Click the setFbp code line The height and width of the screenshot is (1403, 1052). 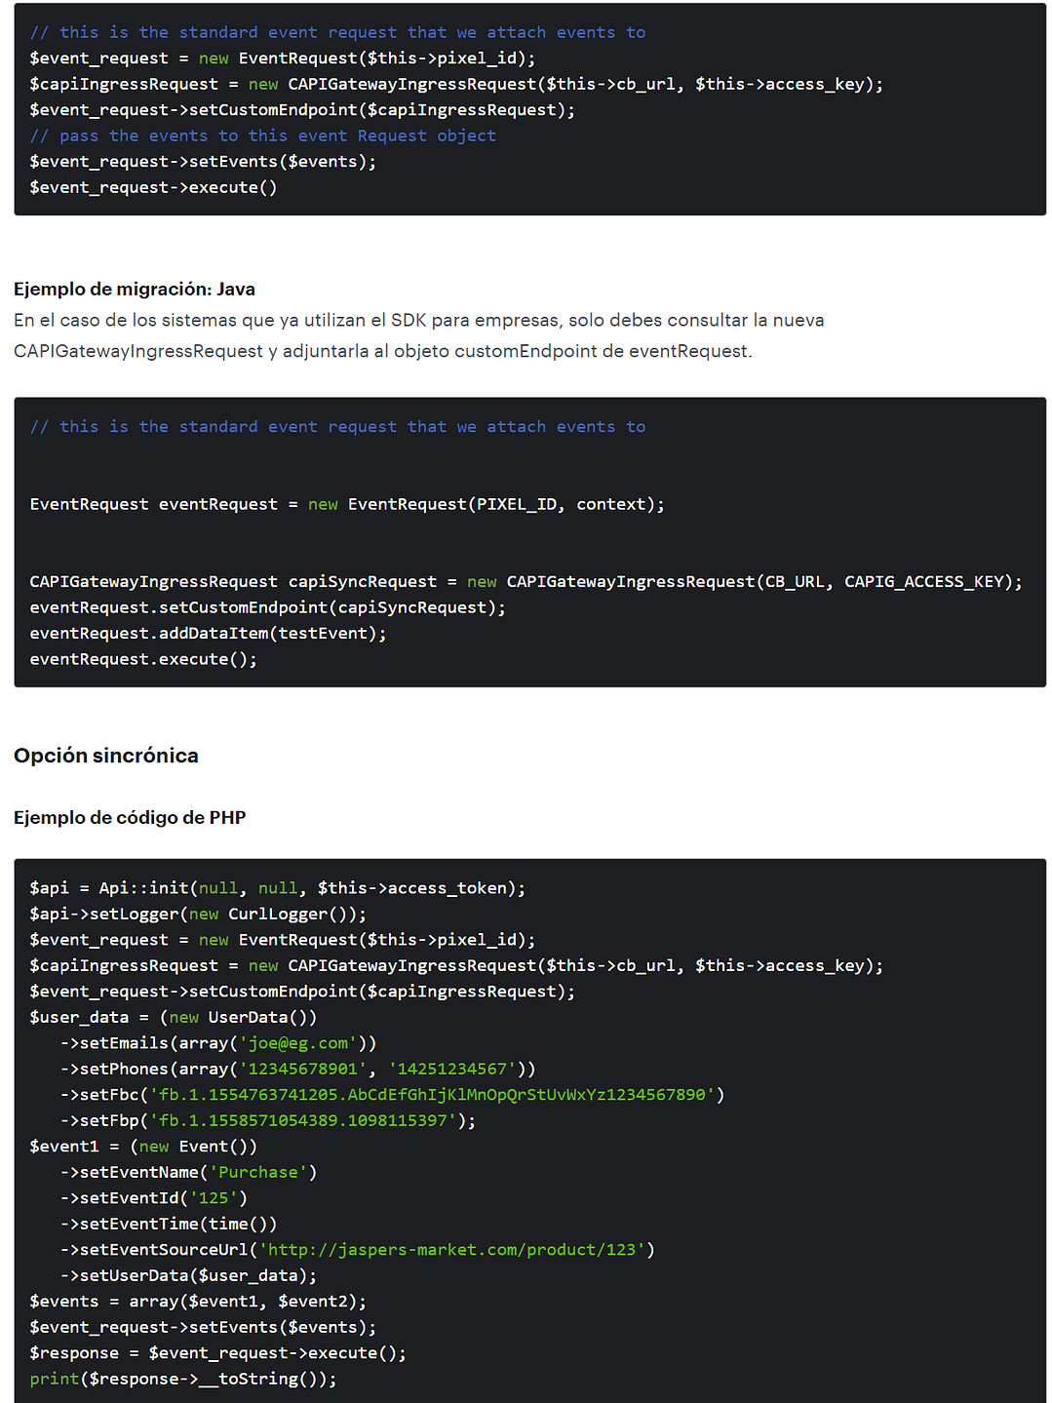[268, 1120]
